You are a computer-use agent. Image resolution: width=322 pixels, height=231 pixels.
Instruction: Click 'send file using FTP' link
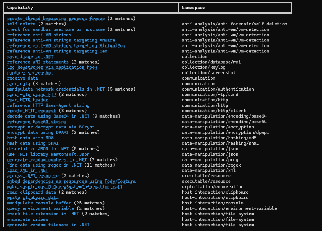(x=31, y=95)
